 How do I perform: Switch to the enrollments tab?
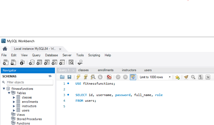106,70
